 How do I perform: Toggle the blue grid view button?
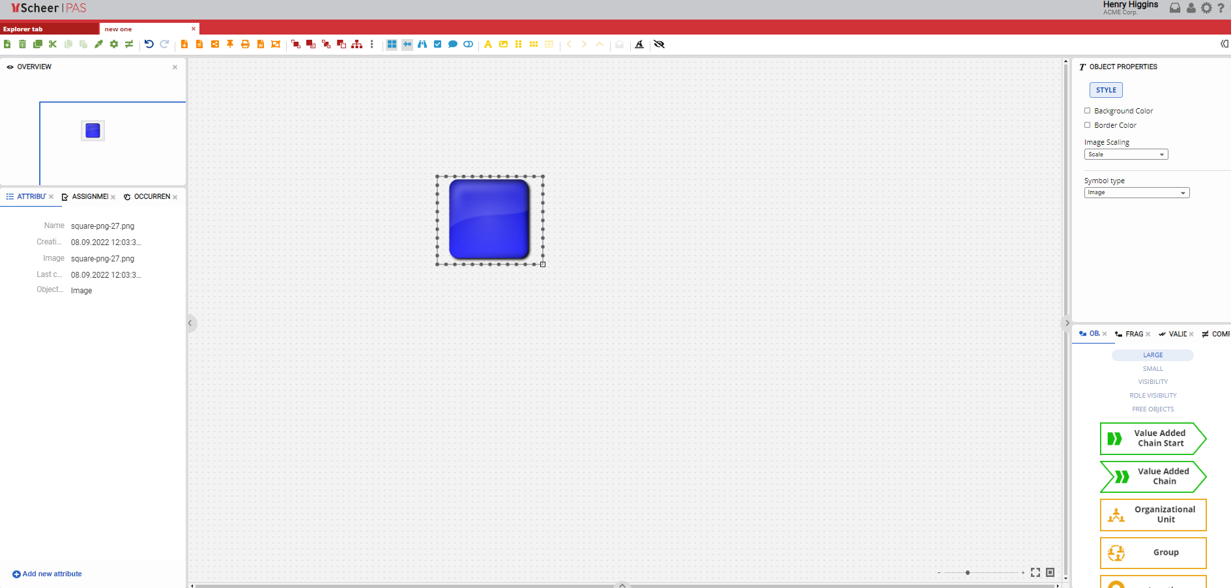(392, 44)
